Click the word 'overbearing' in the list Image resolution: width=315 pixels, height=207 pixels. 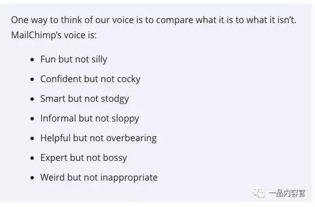pos(131,138)
